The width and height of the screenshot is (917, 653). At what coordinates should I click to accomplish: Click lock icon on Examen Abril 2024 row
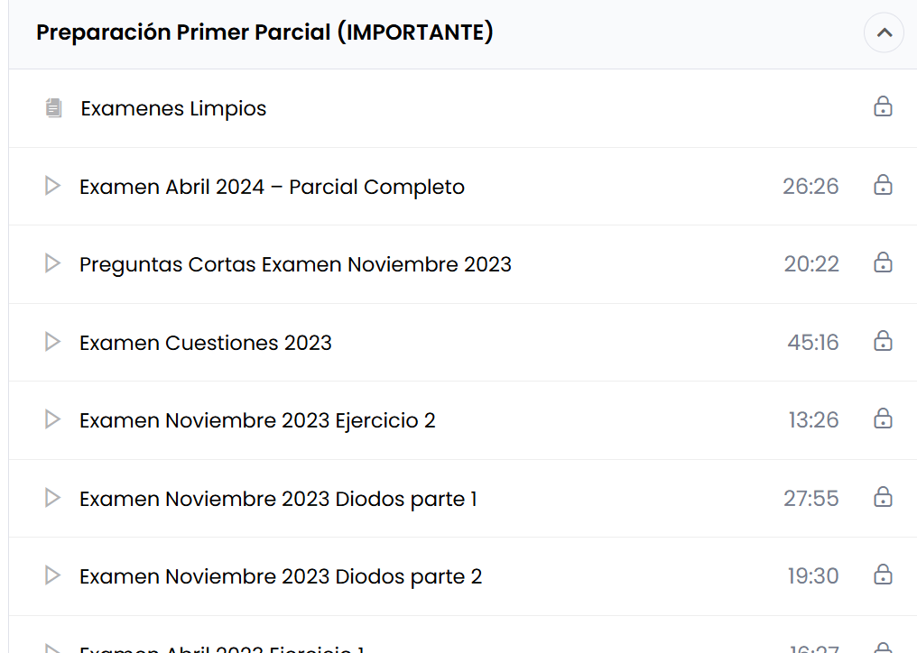[x=883, y=185]
